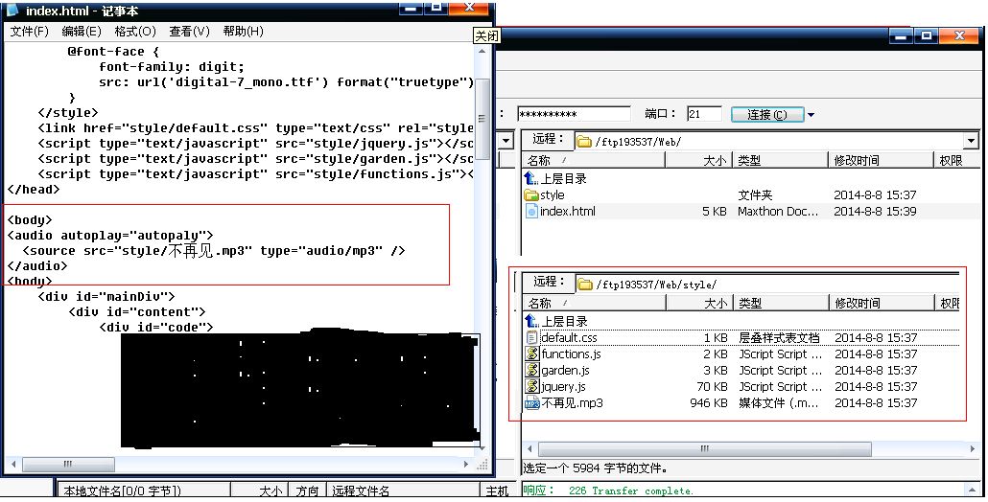This screenshot has height=502, width=988.
Task: Sort upper remote list by 权限 column
Action: [x=954, y=160]
